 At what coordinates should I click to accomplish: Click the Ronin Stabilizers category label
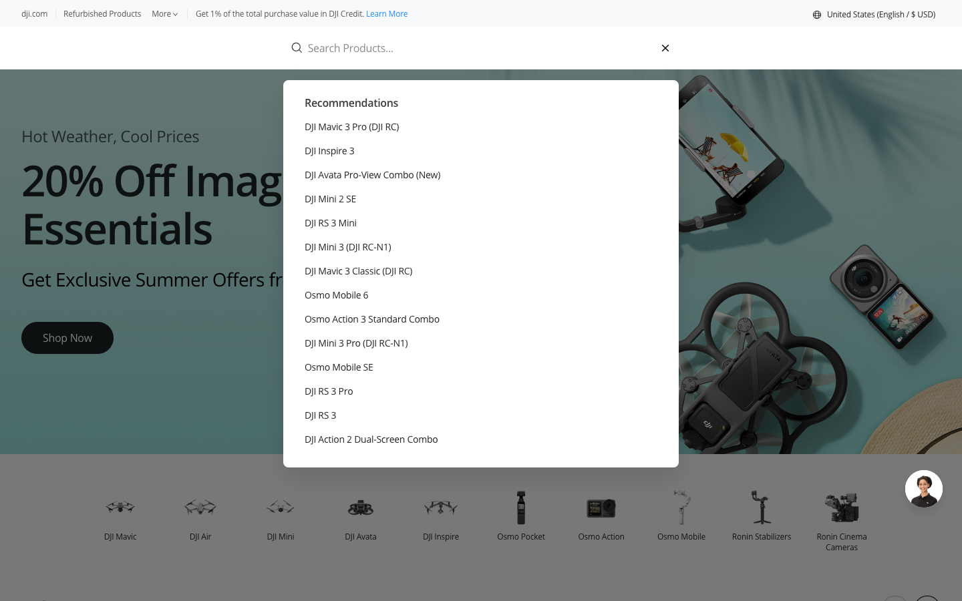(x=762, y=537)
